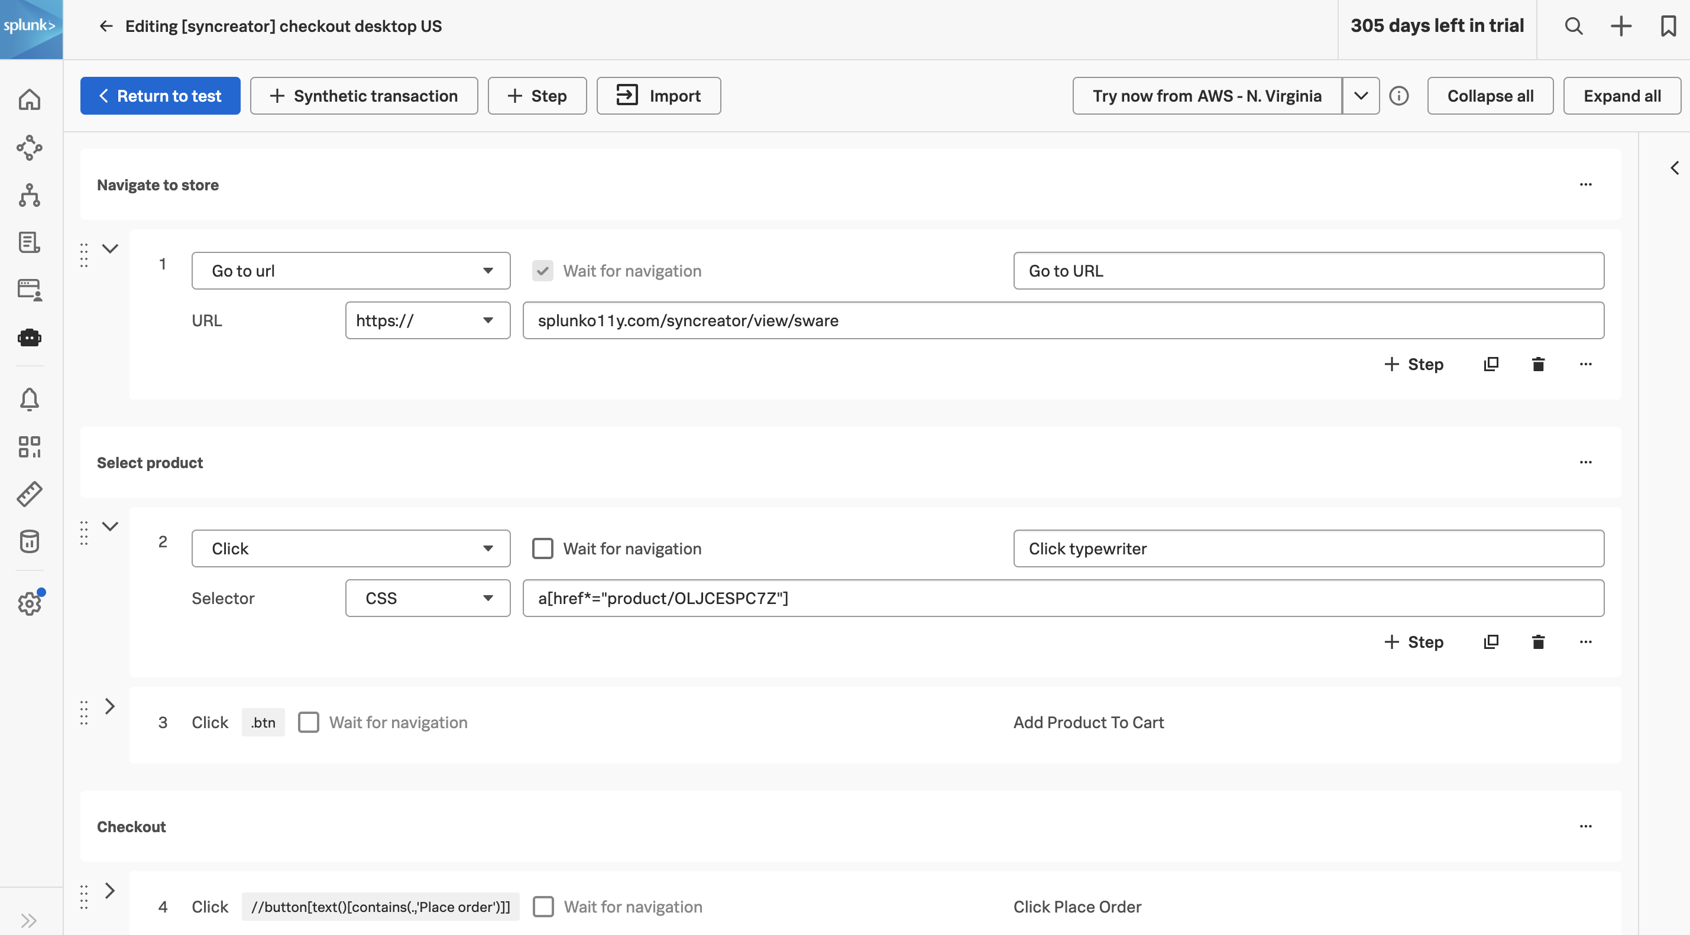Delete step 2 with the trash icon
Image resolution: width=1690 pixels, height=935 pixels.
1538,642
